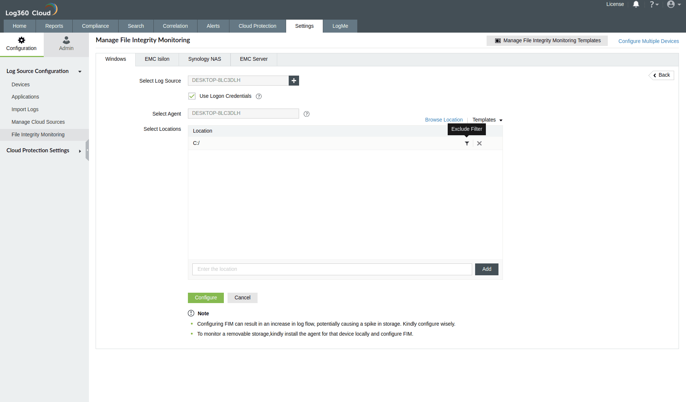Open the Reports tab

coord(54,26)
